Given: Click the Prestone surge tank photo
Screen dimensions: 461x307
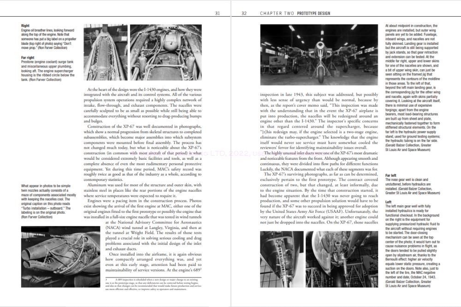Looking at the screenshot, I should 166,52.
